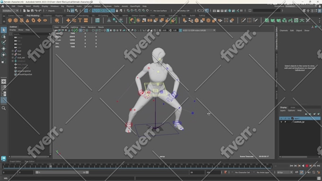Toggle visibility V of controls_lyr

tap(281, 122)
